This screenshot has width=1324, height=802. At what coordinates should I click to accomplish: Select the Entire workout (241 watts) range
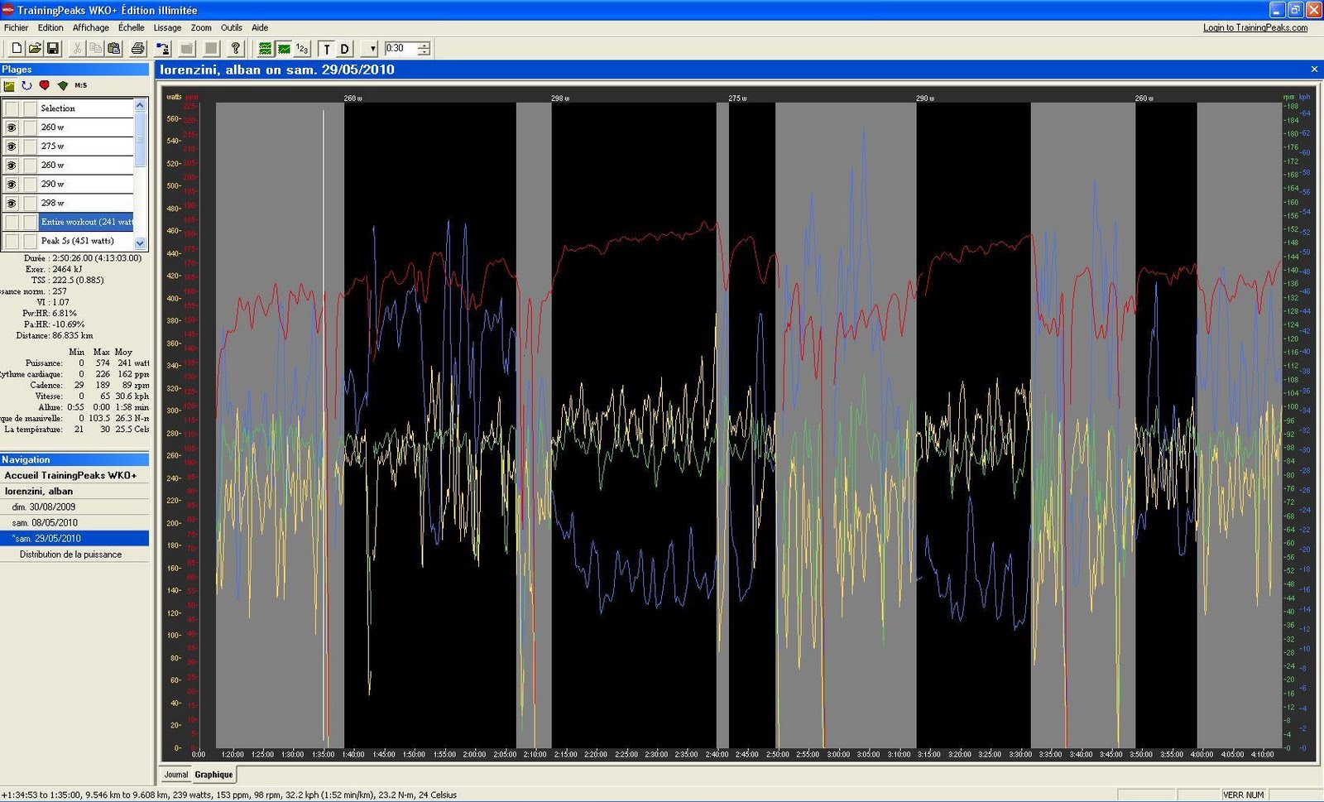click(86, 223)
